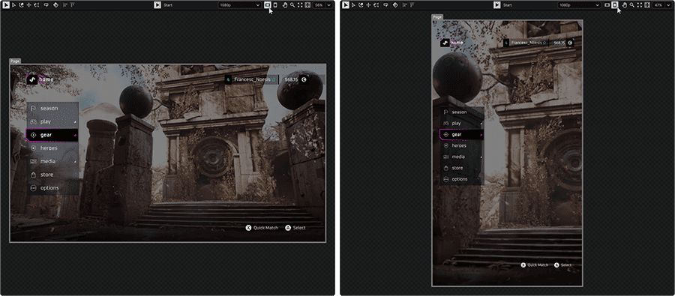Open the options menu item in portrait view
This screenshot has width=675, height=296.
click(x=462, y=179)
